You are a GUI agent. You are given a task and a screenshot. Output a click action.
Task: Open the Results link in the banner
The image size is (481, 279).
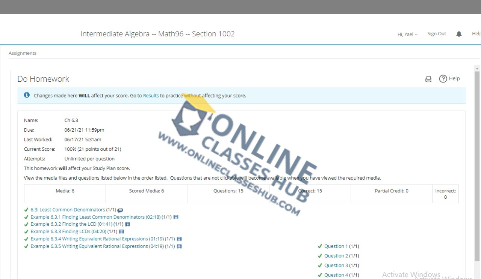[151, 96]
